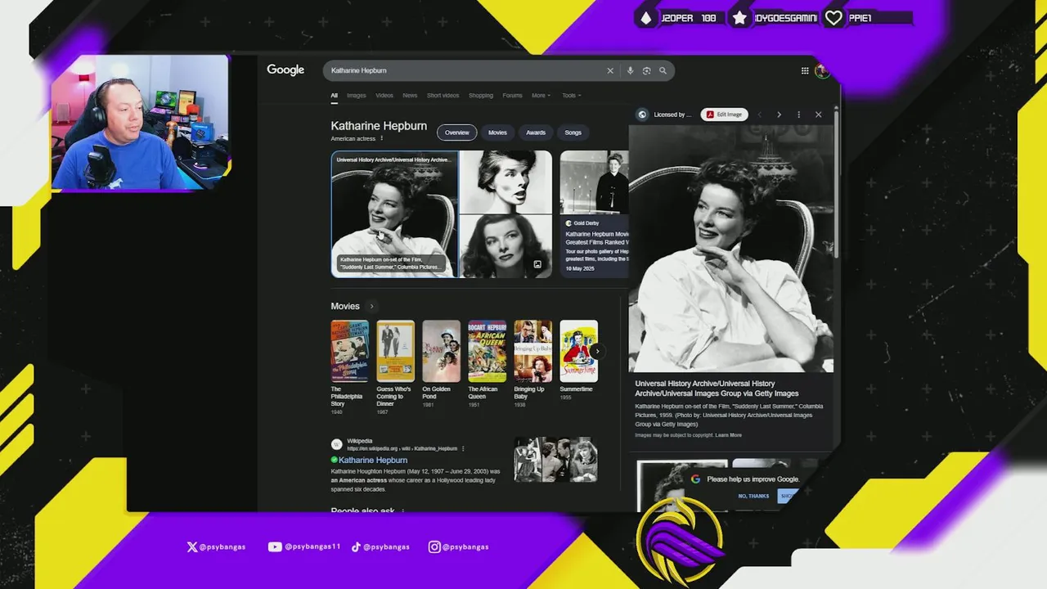Image resolution: width=1047 pixels, height=589 pixels.
Task: Go to the next image in preview panel
Action: pyautogui.click(x=779, y=115)
